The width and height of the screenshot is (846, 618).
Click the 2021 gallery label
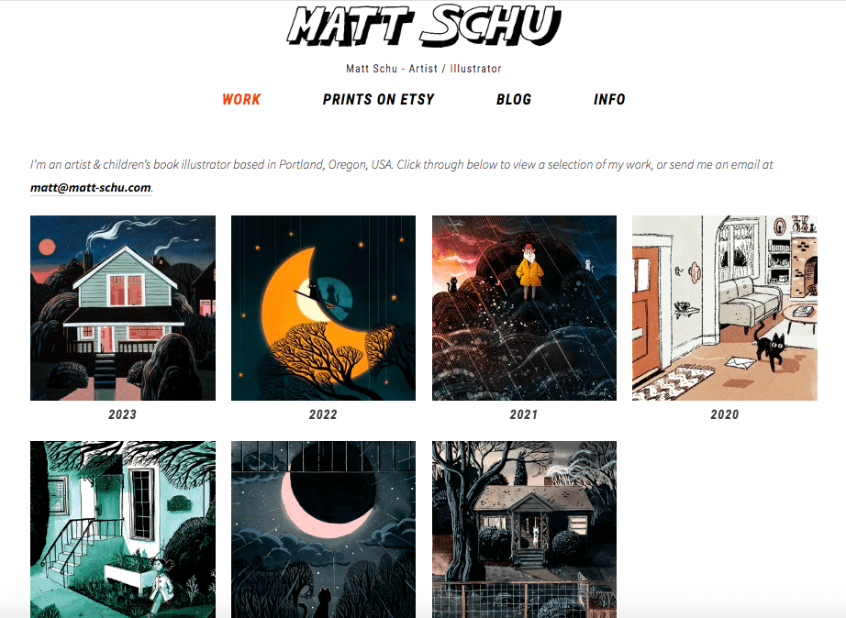click(x=524, y=414)
